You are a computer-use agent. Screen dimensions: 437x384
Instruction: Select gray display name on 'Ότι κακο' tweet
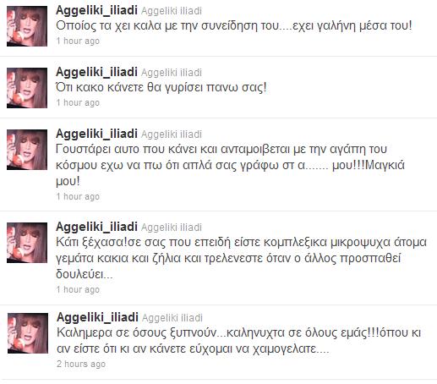tap(172, 73)
